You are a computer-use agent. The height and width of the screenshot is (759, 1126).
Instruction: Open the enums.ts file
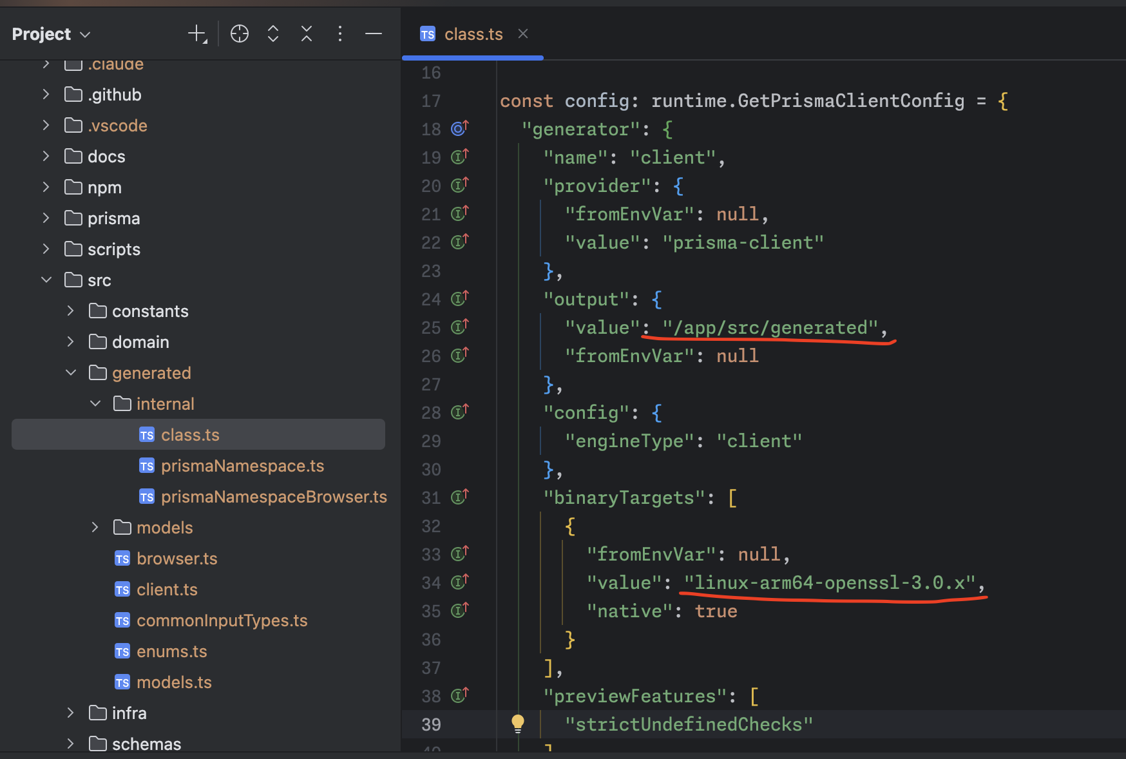pos(171,651)
